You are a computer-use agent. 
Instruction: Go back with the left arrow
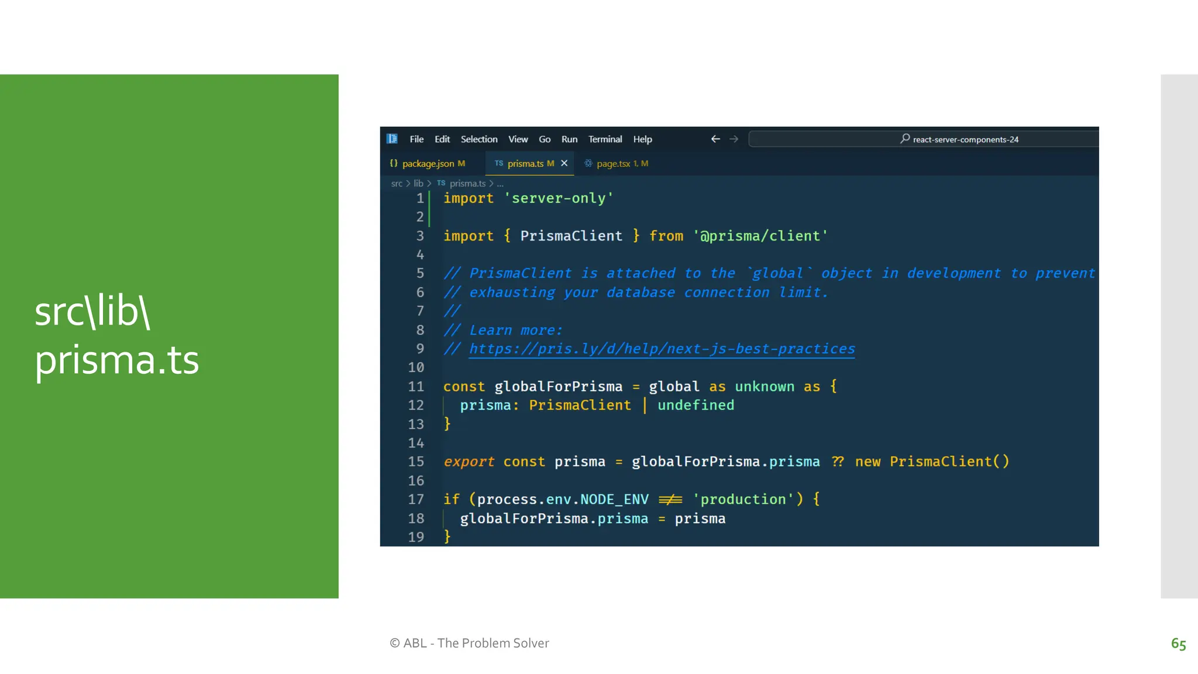click(715, 139)
